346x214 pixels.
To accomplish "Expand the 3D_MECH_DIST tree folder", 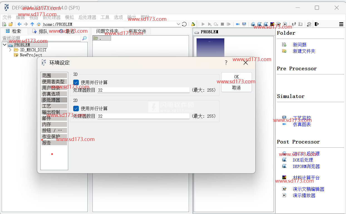I will (x=10, y=50).
